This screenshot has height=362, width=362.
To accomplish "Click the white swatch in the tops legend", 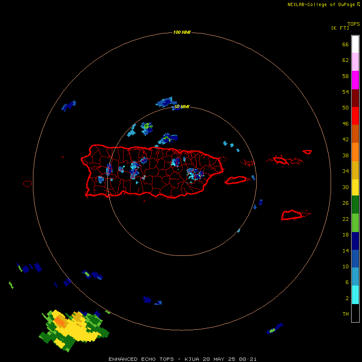I will (x=355, y=44).
